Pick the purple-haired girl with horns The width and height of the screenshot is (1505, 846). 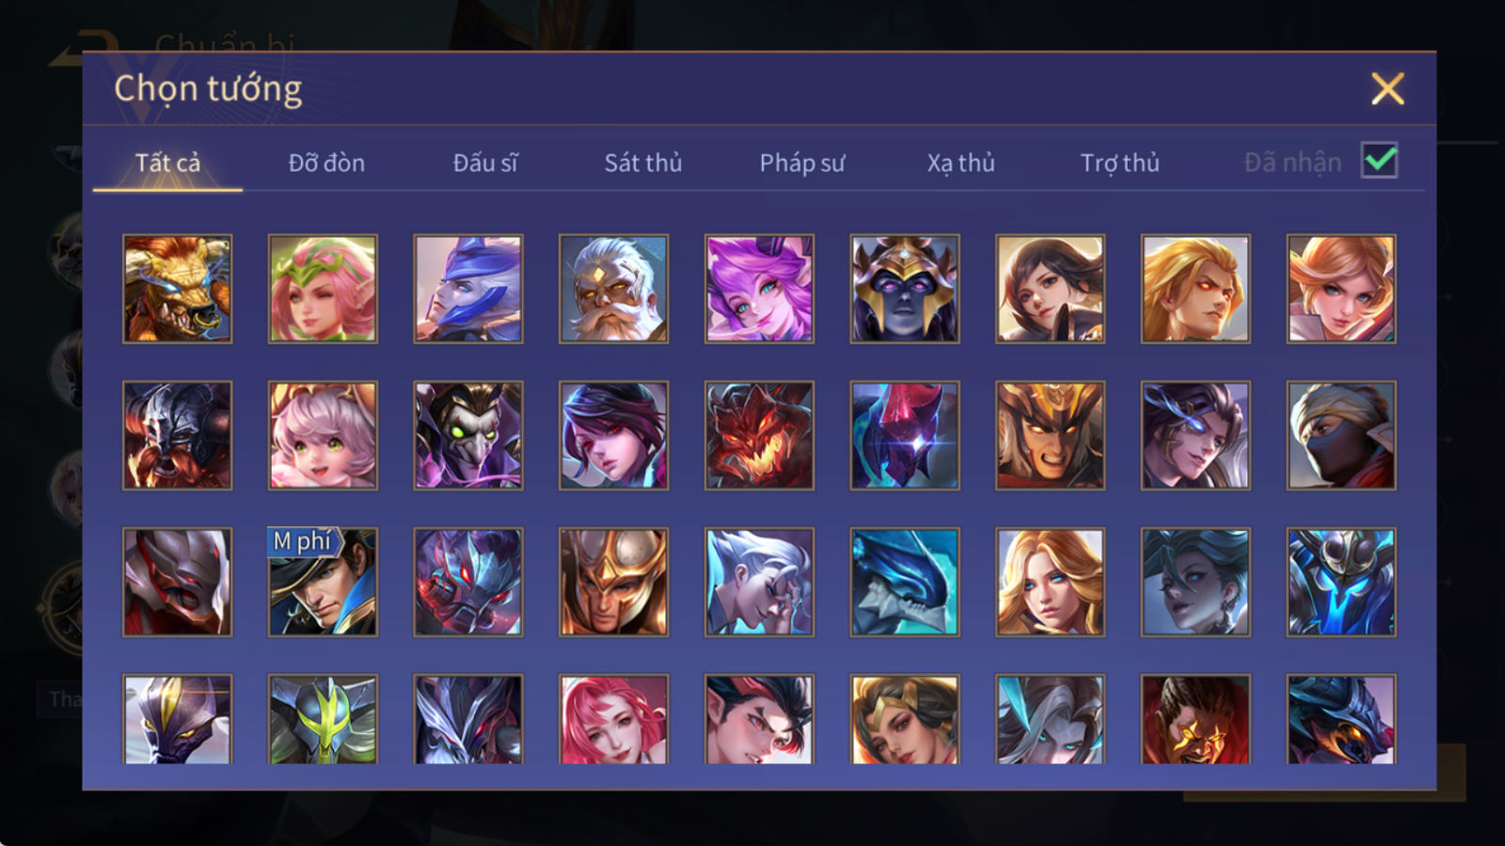(759, 289)
